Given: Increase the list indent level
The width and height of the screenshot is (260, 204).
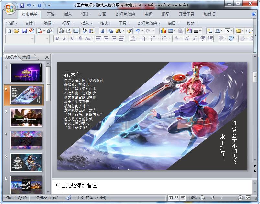Looking at the screenshot, I should pyautogui.click(x=210, y=38).
